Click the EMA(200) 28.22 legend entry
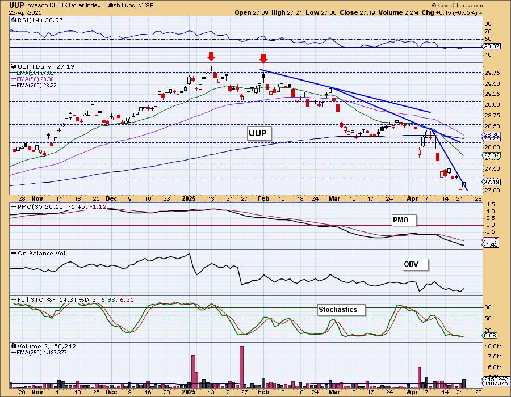Screen dimensions: 511x397 [33, 85]
